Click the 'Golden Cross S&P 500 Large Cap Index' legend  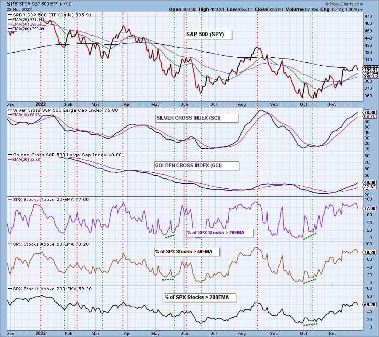(65, 155)
